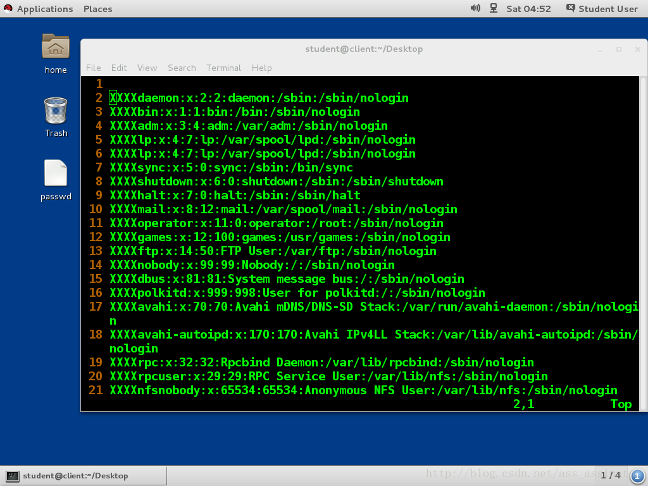Viewport: 648px width, 486px height.
Task: Open the Applications menu
Action: 45,9
